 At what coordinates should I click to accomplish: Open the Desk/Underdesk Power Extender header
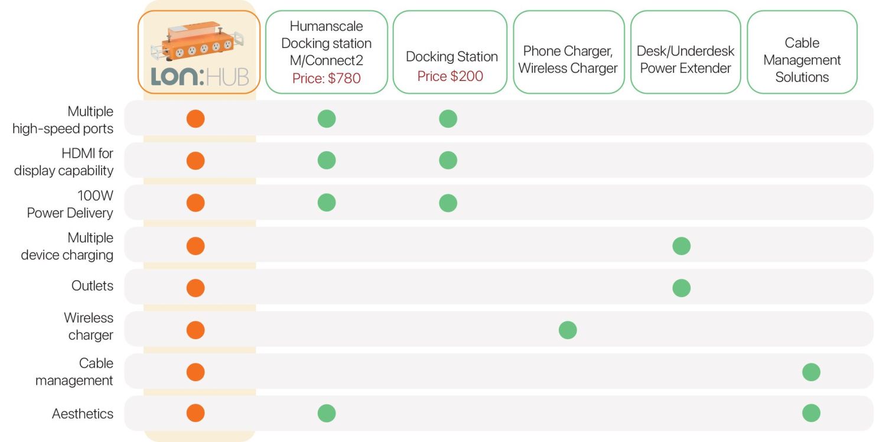tap(686, 52)
